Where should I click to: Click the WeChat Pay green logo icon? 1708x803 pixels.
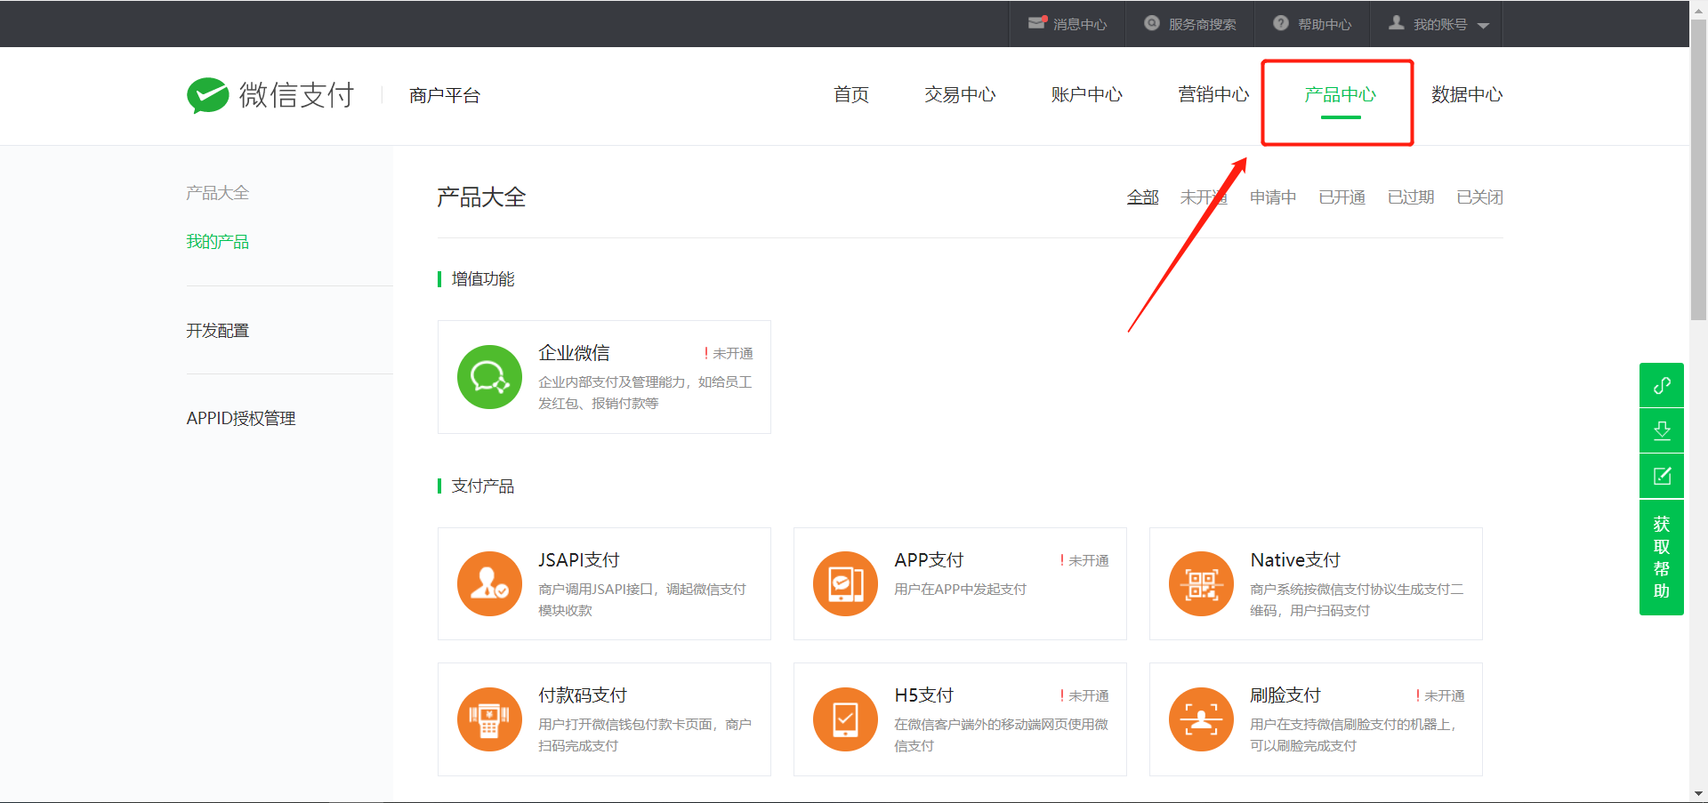click(207, 95)
